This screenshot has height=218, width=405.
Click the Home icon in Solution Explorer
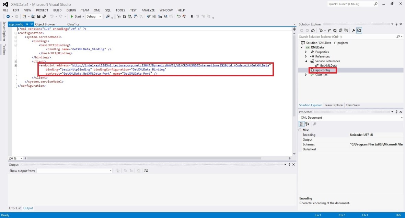(x=313, y=30)
